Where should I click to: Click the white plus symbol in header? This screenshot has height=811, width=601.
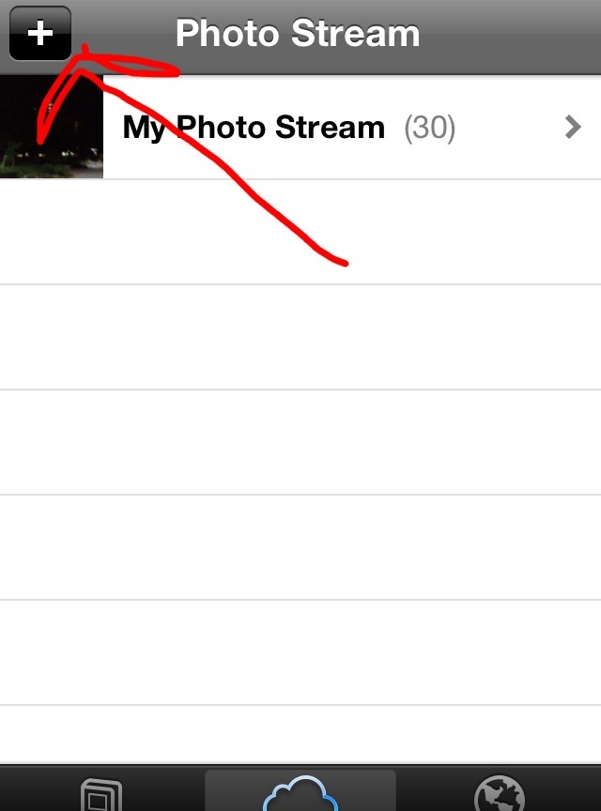click(x=40, y=33)
